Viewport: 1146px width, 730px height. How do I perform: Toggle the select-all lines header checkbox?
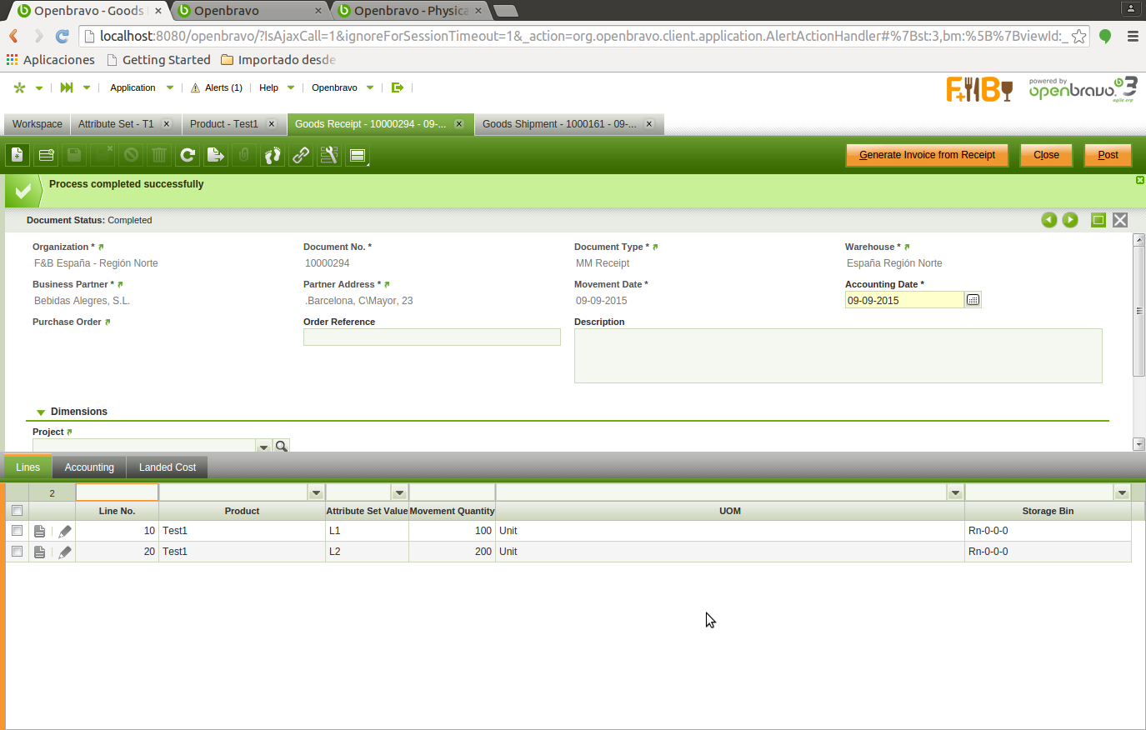[x=17, y=511]
